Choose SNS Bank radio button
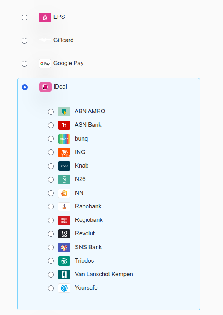 point(51,247)
